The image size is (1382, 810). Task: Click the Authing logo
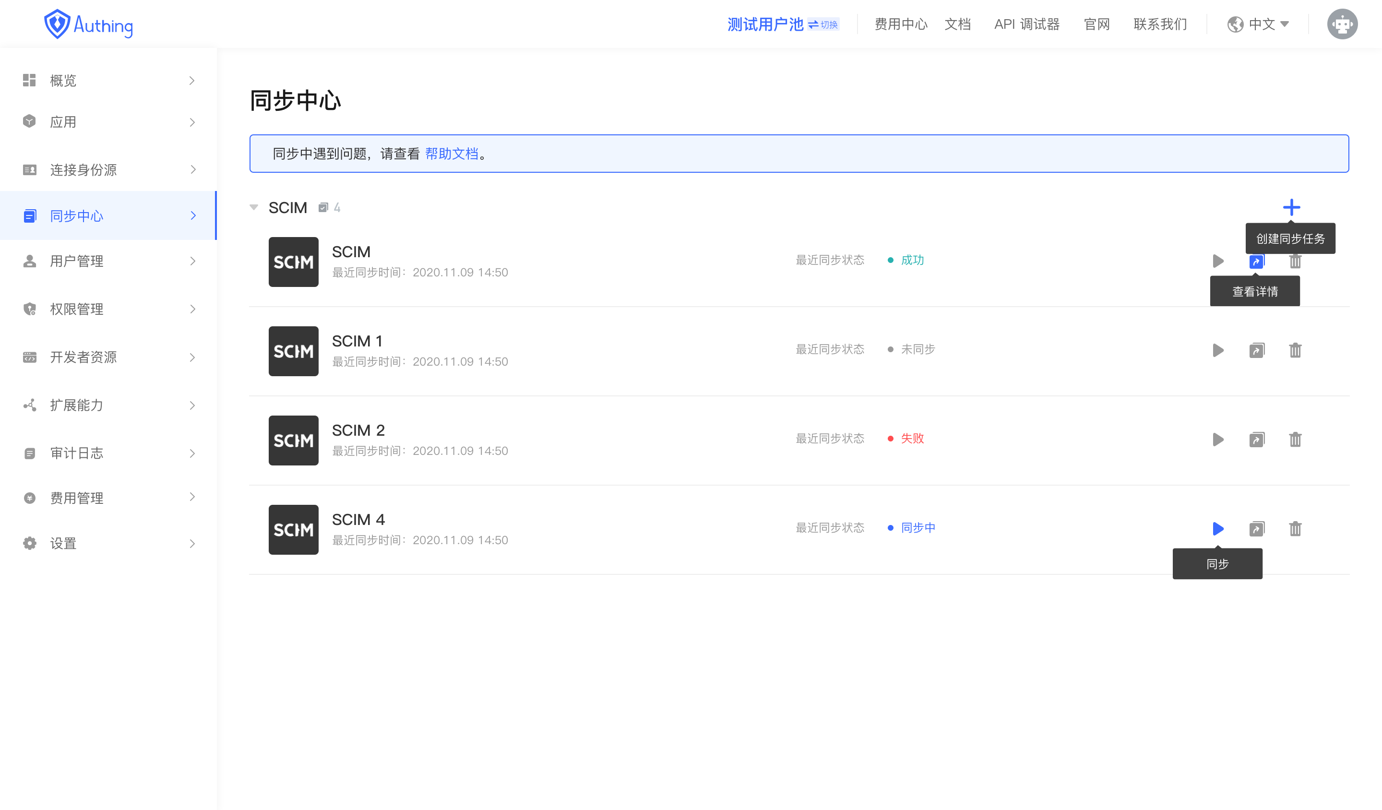[89, 24]
